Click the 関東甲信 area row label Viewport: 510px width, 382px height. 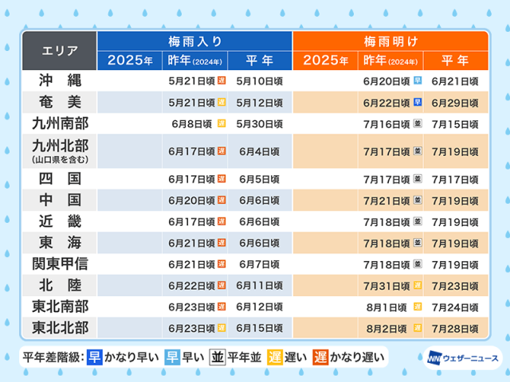point(60,264)
